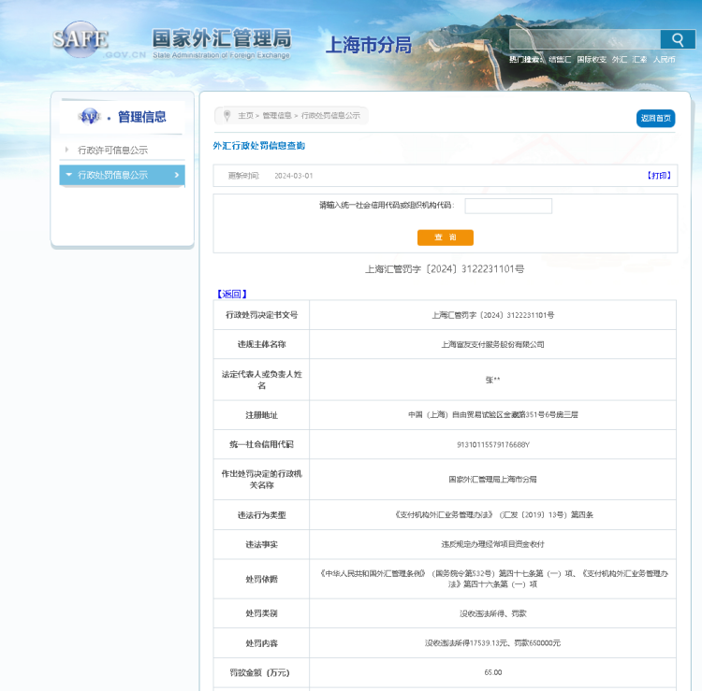Click the 违法行为类型 row label
The height and width of the screenshot is (691, 702).
click(261, 515)
